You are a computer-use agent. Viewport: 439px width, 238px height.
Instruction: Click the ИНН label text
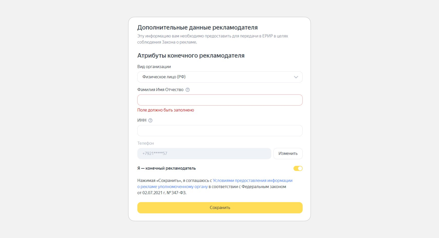tap(142, 120)
